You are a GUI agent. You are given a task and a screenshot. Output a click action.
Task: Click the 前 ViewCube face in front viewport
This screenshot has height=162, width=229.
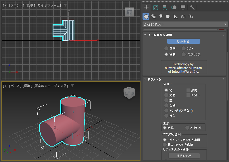click(x=129, y=12)
